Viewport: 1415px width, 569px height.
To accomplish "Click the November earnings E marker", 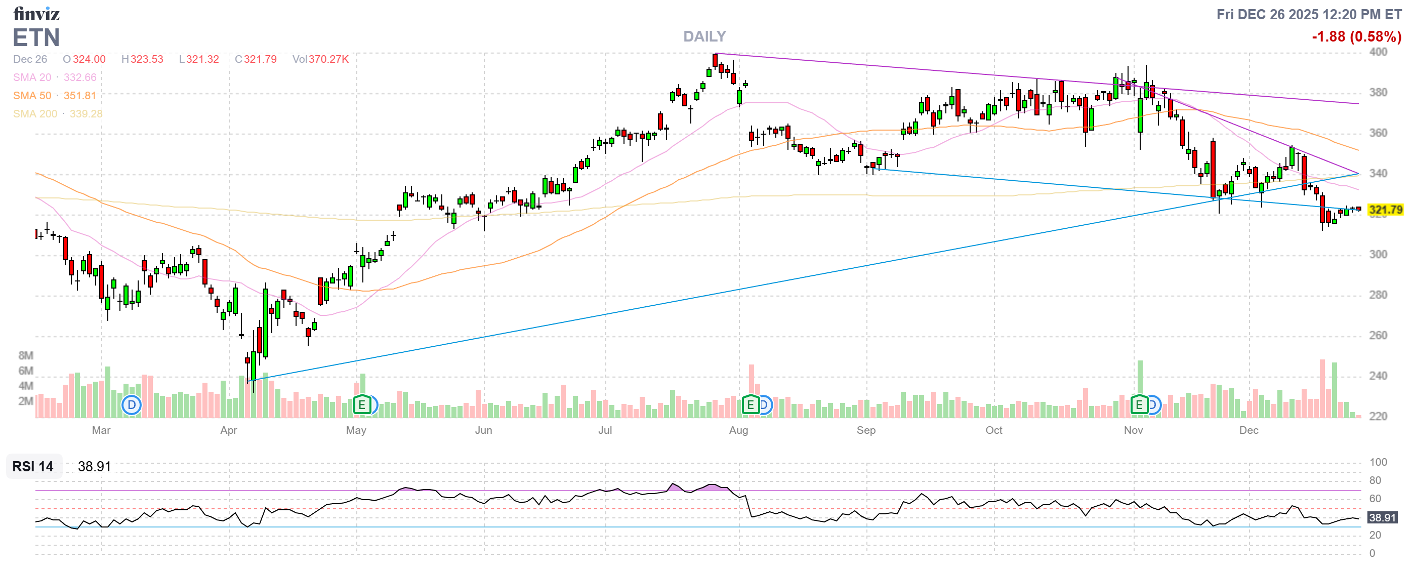I will (1139, 405).
